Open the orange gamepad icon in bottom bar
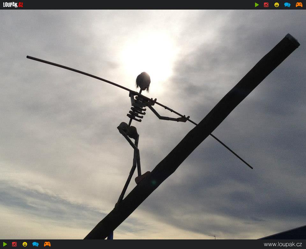Screen dimensions: 306x249 pos(47,244)
